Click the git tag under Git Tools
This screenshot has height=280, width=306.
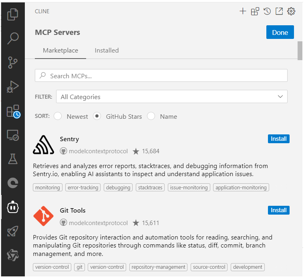(x=79, y=267)
